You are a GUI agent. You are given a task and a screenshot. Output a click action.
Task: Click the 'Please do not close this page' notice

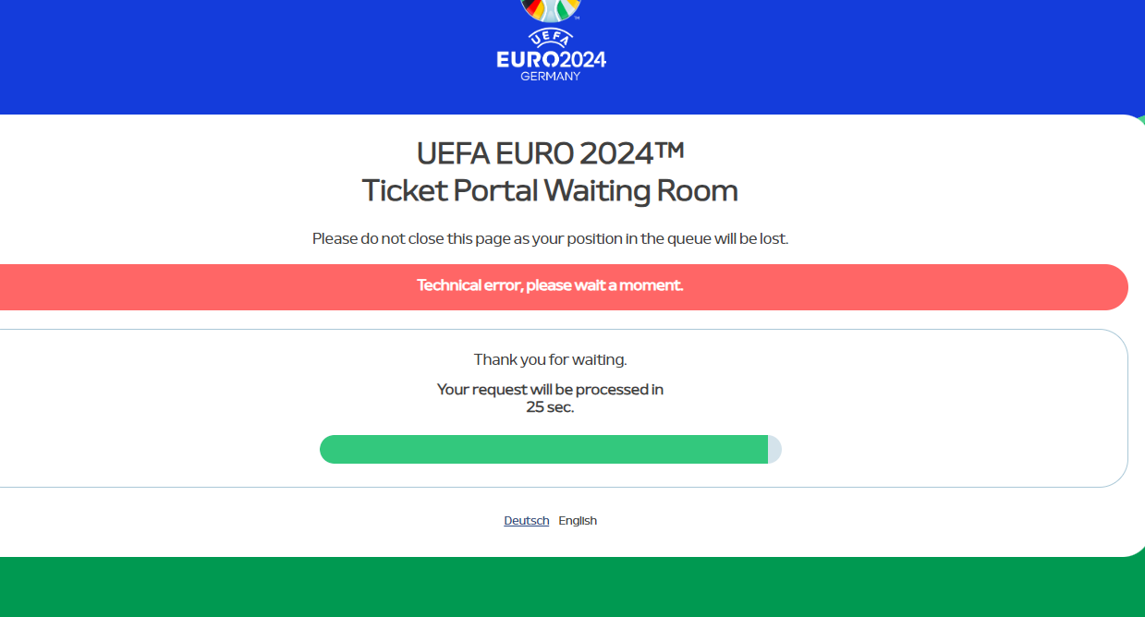click(x=550, y=238)
